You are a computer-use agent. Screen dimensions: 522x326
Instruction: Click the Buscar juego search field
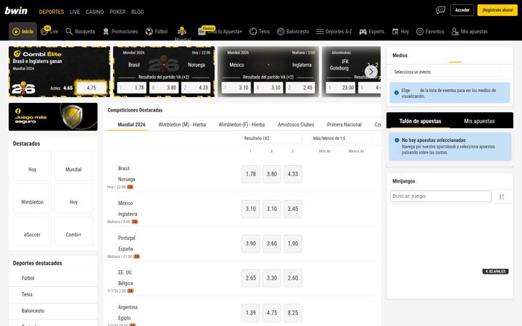point(441,196)
